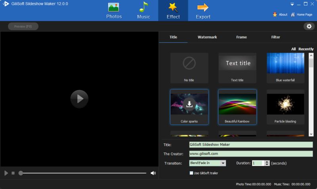Screen dimensions: 317x189
Task: Minimize the Slideshow Maker window
Action: pyautogui.click(x=299, y=4)
